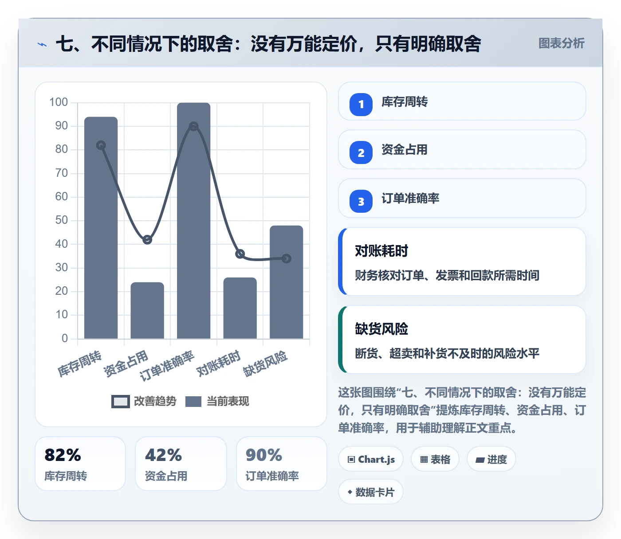621x539 pixels.
Task: Select the 数据卡片 tag
Action: tap(371, 492)
